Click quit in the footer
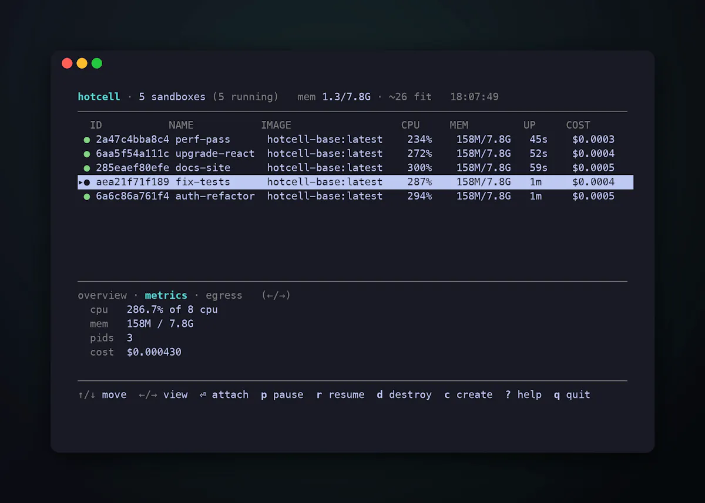The width and height of the screenshot is (705, 503). [572, 394]
